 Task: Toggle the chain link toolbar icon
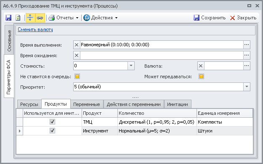click(x=40, y=18)
